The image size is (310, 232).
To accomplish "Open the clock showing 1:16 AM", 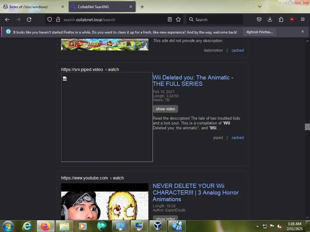I will 295,226.
